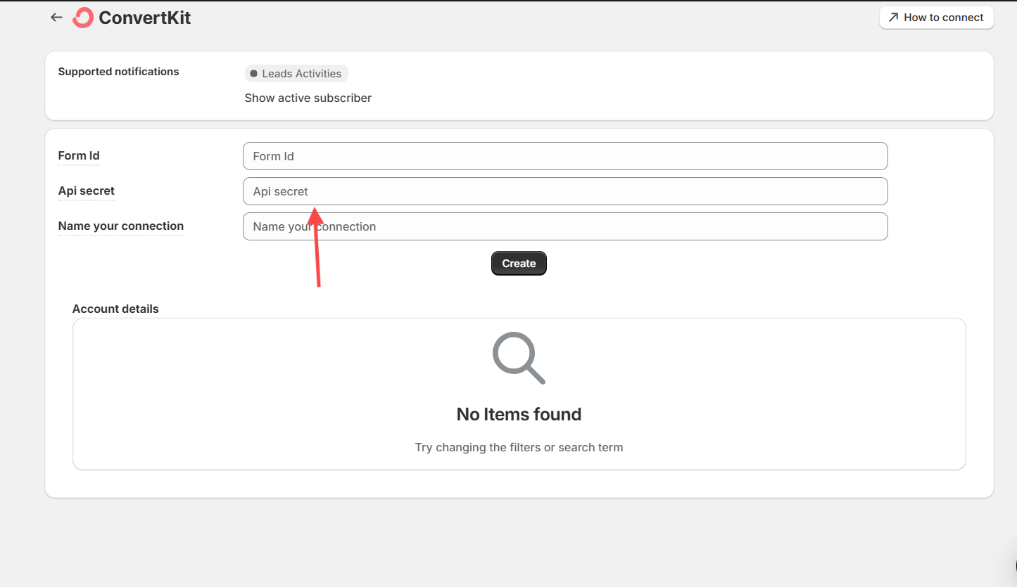Image resolution: width=1017 pixels, height=587 pixels.
Task: Click the Supported notifications label
Action: (118, 72)
